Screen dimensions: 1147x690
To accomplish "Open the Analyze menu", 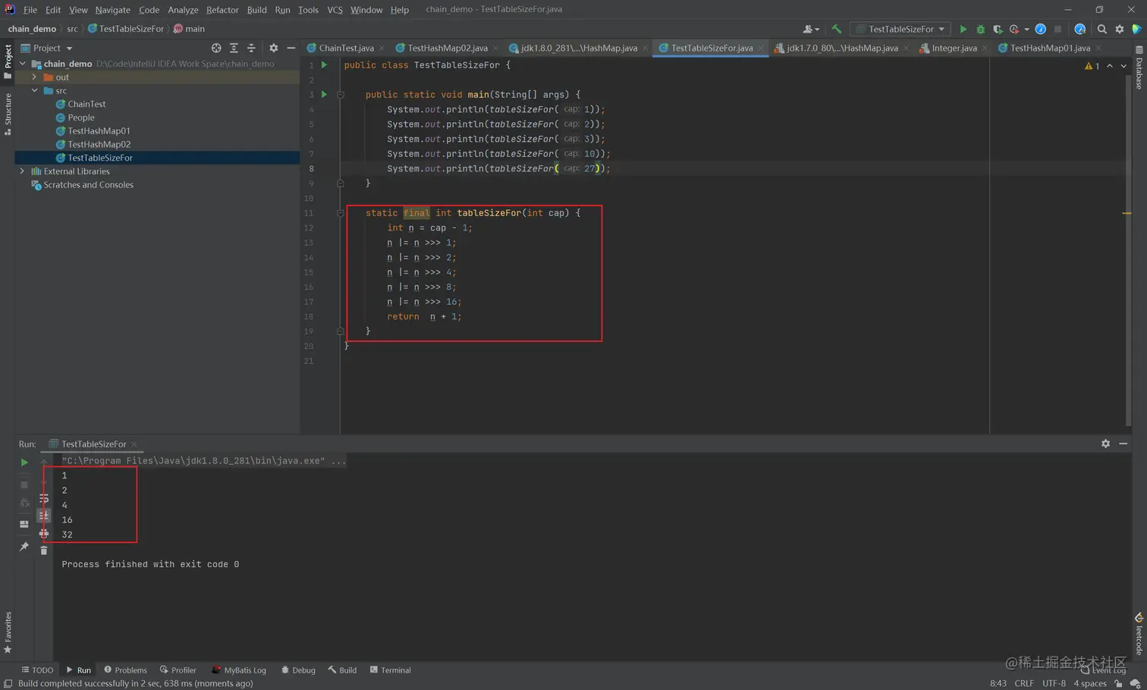I will pos(183,10).
